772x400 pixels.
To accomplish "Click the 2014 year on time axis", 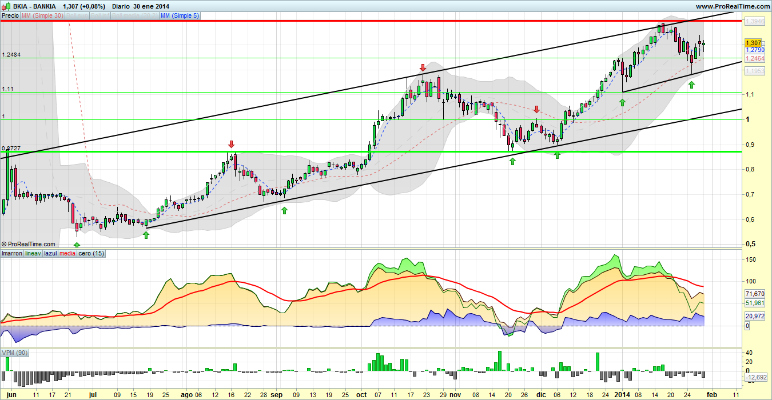I will pos(622,394).
